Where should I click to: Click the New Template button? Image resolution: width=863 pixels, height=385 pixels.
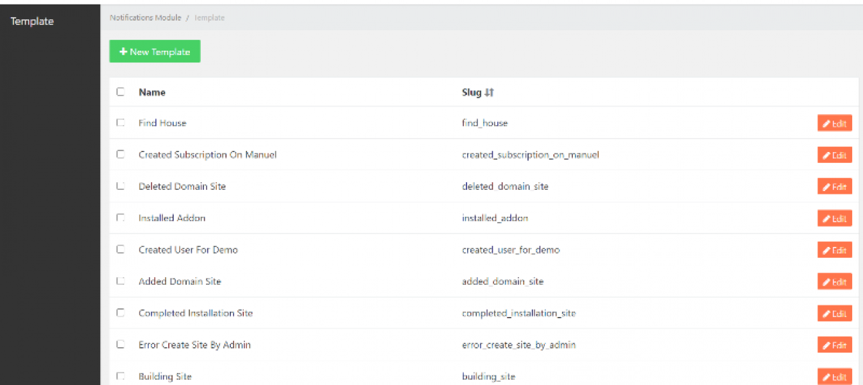[x=155, y=52]
